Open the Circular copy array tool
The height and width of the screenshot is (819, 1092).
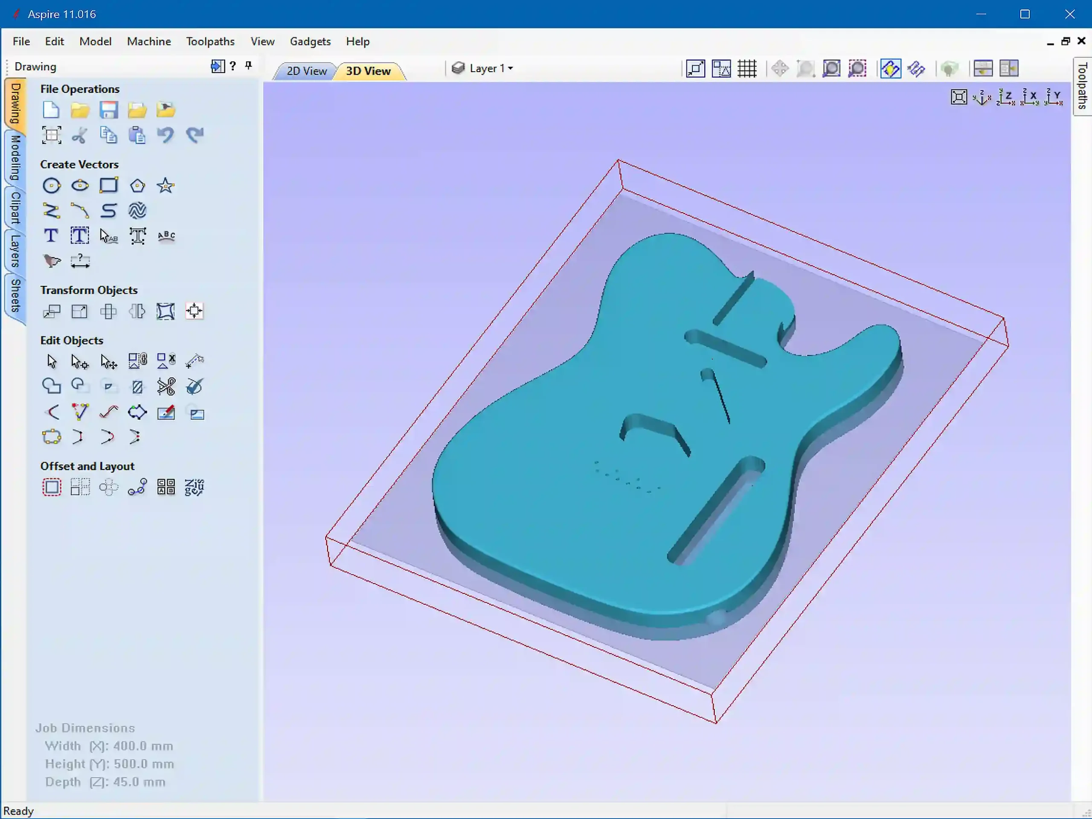[x=109, y=487]
